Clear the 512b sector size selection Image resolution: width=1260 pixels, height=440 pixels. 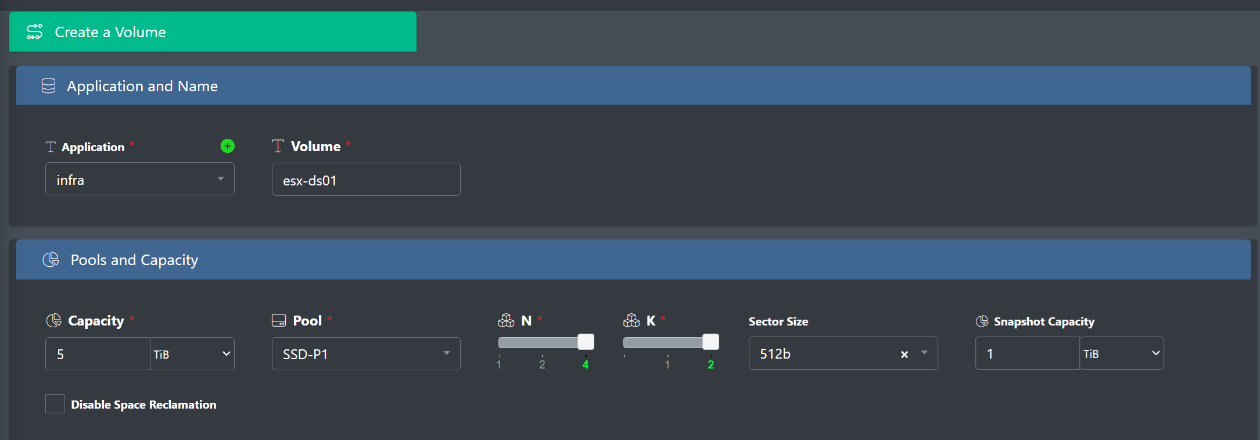(904, 354)
